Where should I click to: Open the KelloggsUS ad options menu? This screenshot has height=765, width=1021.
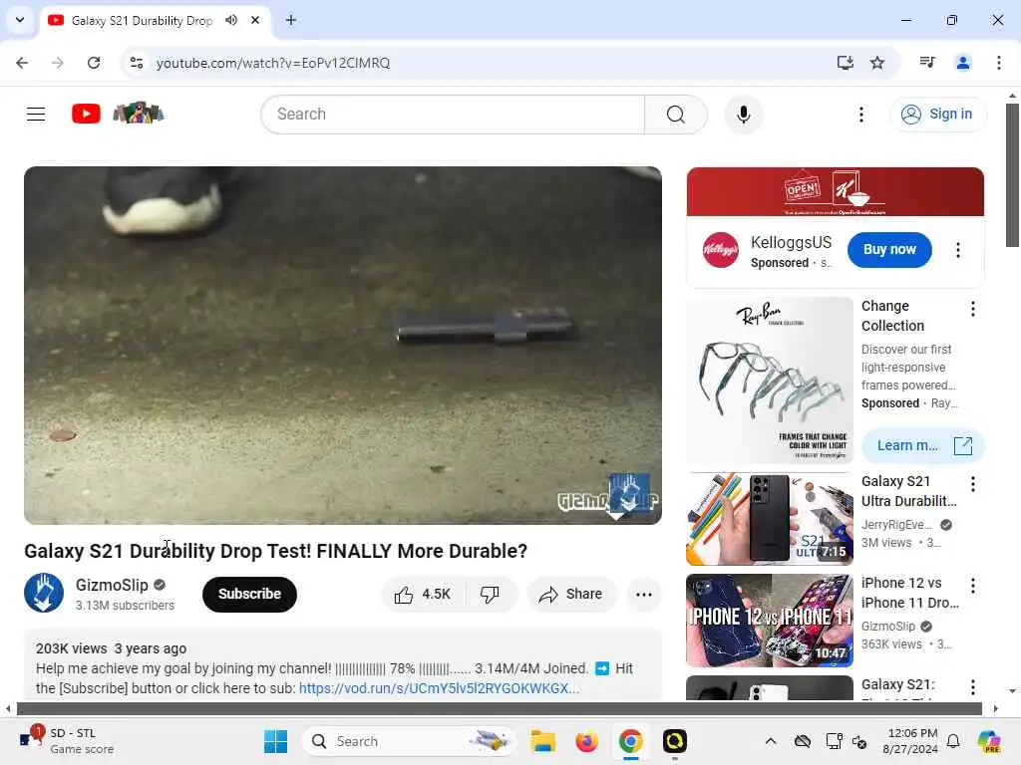[x=957, y=250]
